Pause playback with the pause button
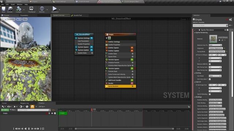This screenshot has width=234, height=131. click(29, 128)
